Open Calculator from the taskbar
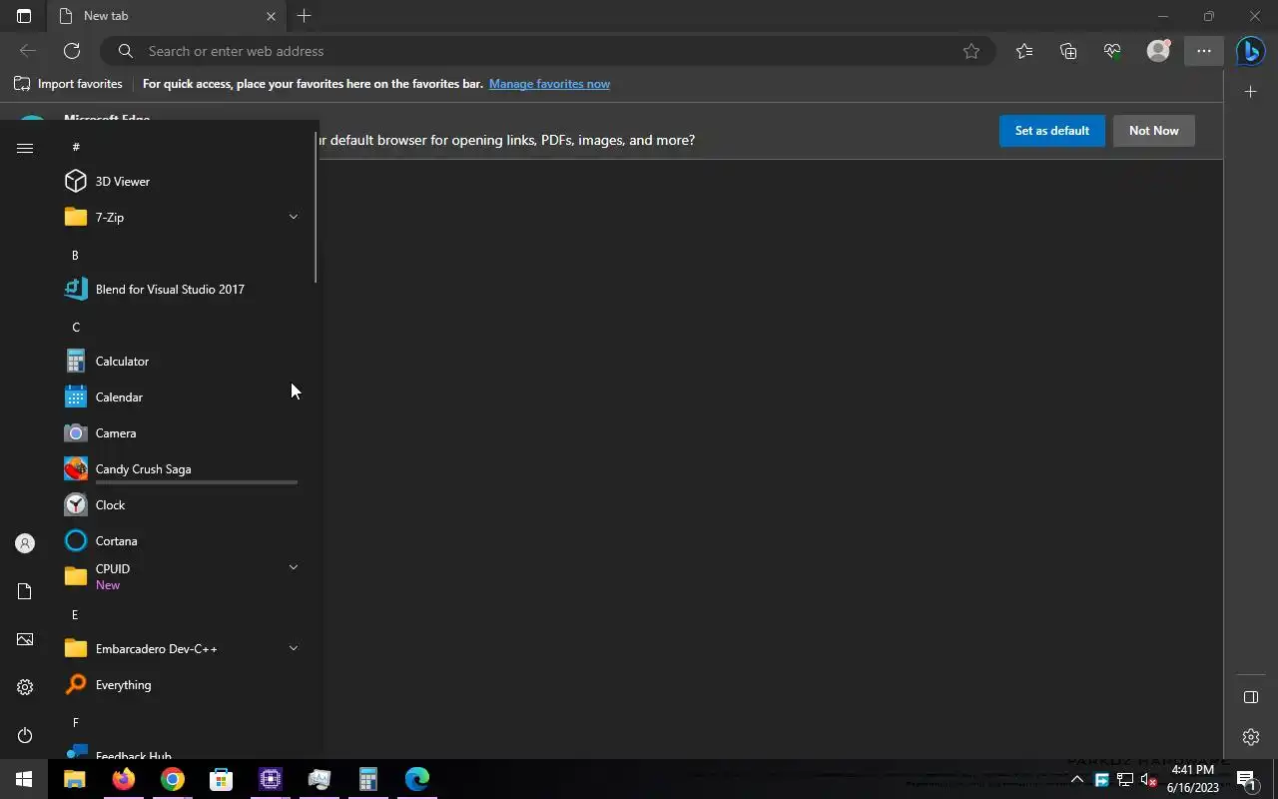Screen dimensions: 1278x799 [x=368, y=779]
